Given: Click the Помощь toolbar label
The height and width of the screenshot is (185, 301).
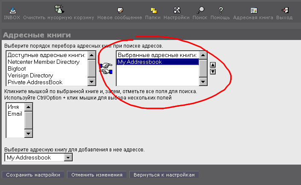Looking at the screenshot, I should pyautogui.click(x=220, y=17).
